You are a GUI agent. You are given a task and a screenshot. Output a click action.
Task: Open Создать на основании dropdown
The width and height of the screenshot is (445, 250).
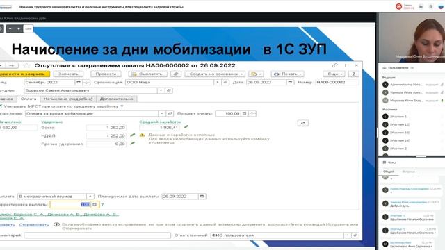215,74
